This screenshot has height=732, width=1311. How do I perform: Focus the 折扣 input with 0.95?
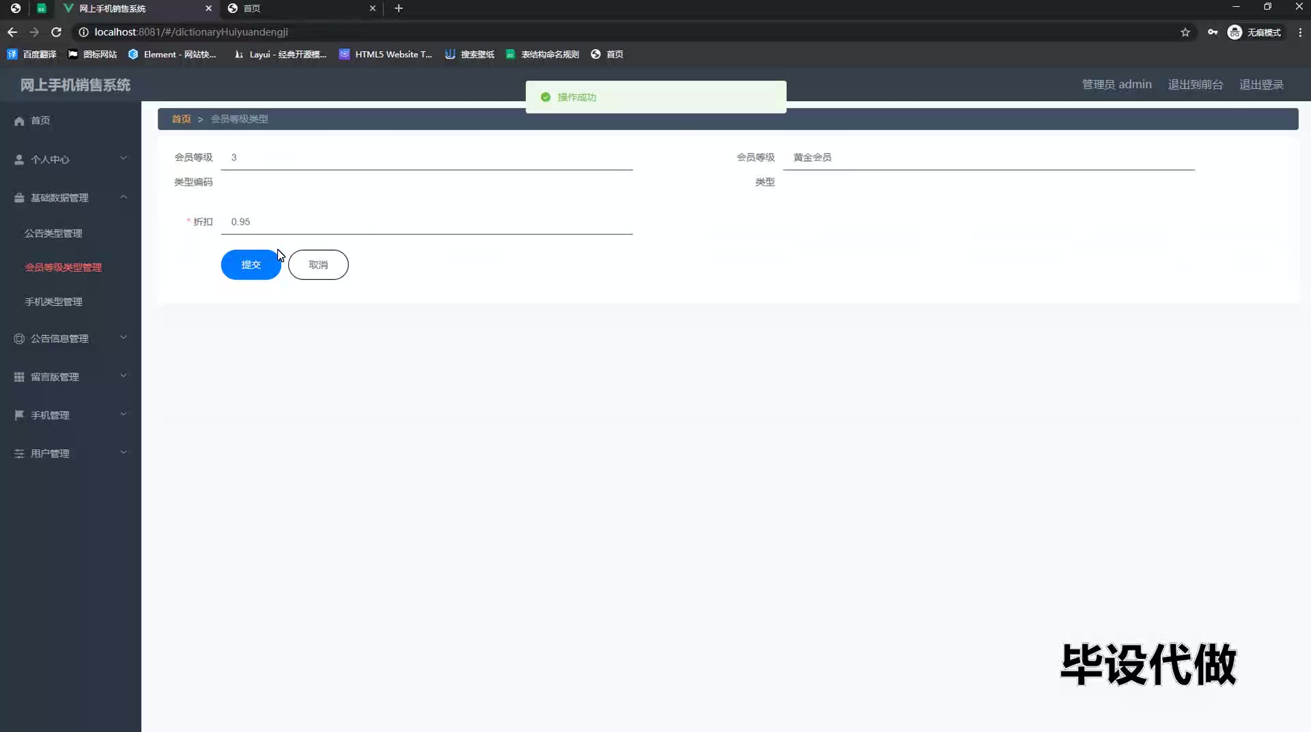click(427, 222)
